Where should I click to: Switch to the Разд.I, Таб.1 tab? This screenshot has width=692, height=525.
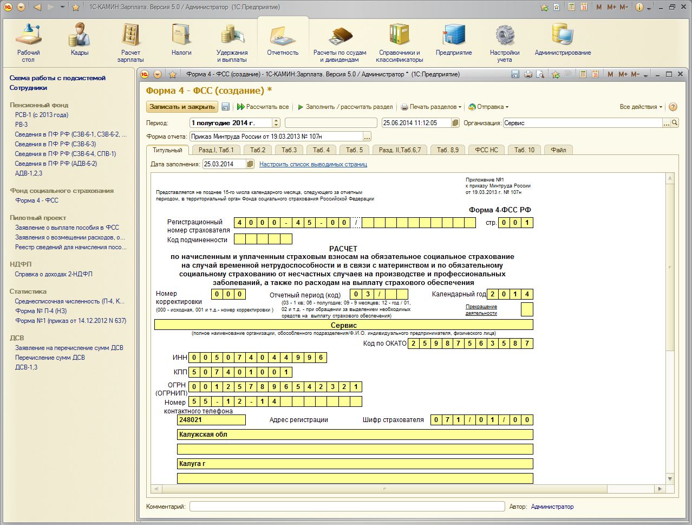click(x=216, y=150)
